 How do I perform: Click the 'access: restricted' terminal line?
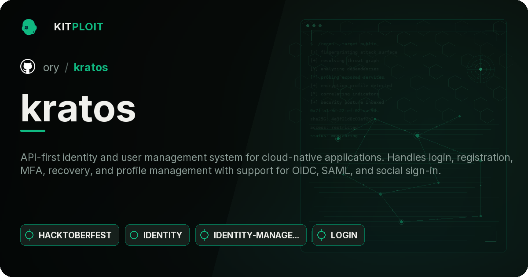[x=334, y=127]
